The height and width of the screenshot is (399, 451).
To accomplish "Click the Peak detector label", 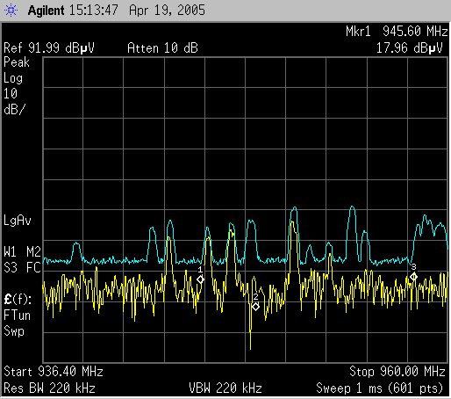I will (x=17, y=62).
